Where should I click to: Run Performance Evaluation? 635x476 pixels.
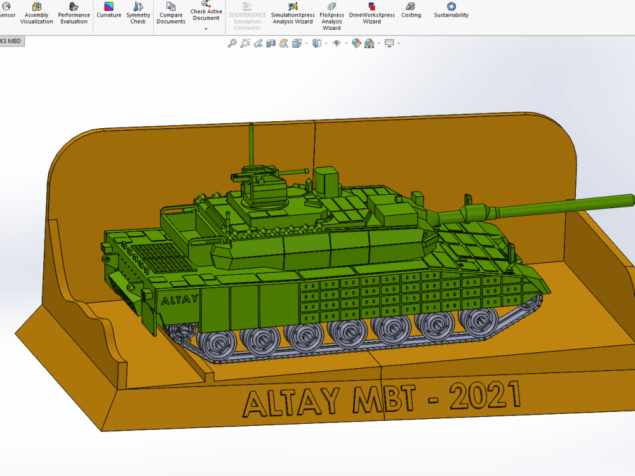coord(74,13)
